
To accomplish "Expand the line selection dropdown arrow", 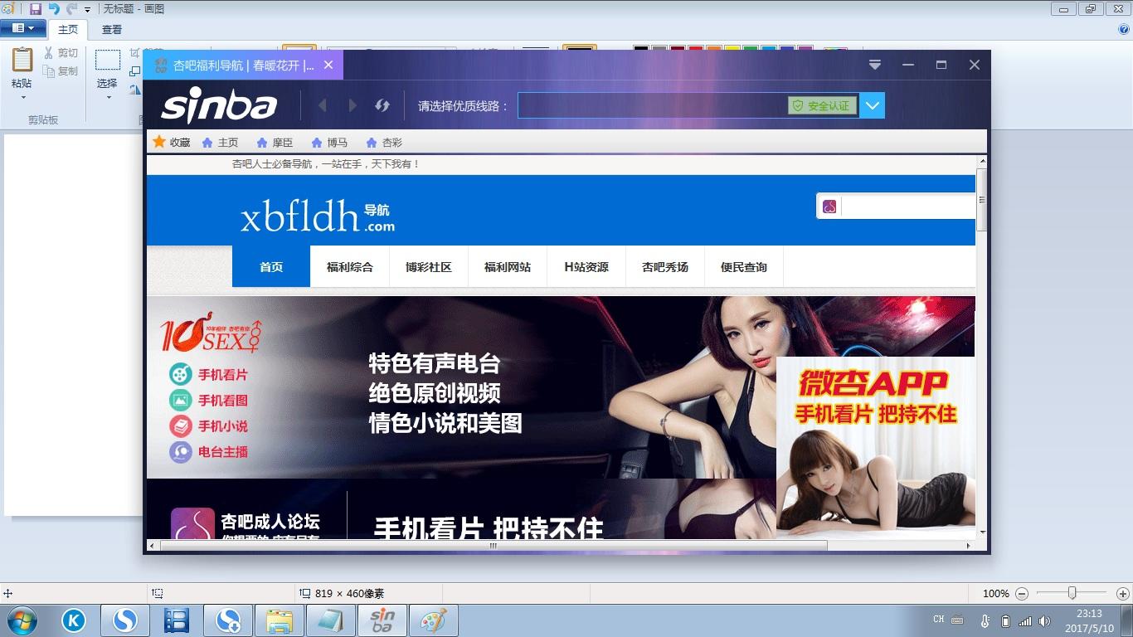I will point(873,105).
